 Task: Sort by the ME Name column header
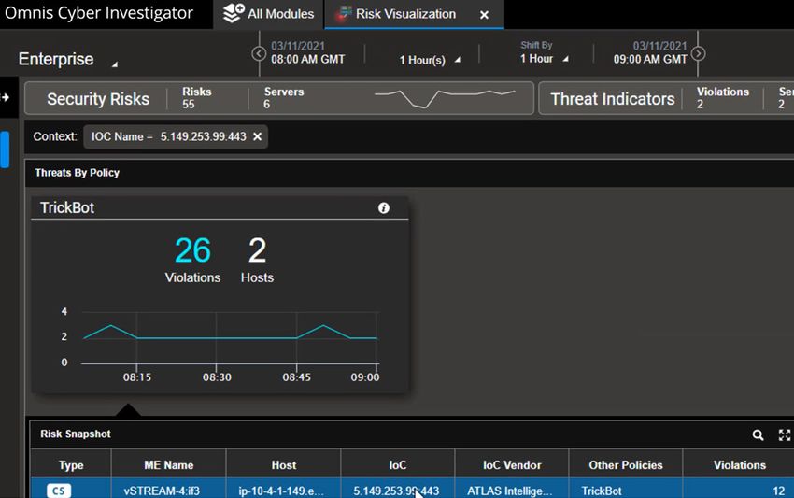(x=169, y=464)
